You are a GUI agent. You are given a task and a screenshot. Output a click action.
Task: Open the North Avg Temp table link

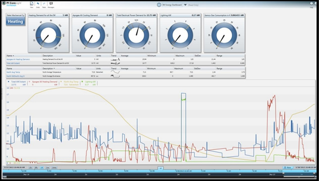tap(13, 72)
